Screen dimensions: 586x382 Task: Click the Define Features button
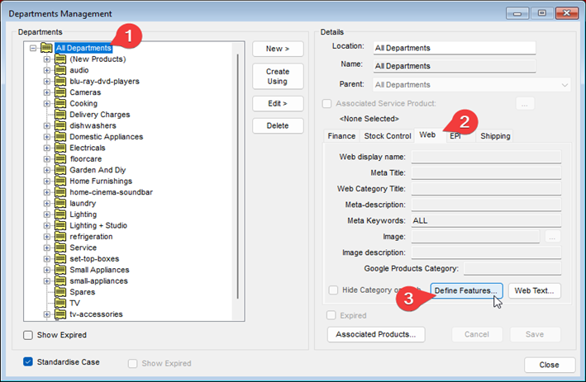coord(464,290)
